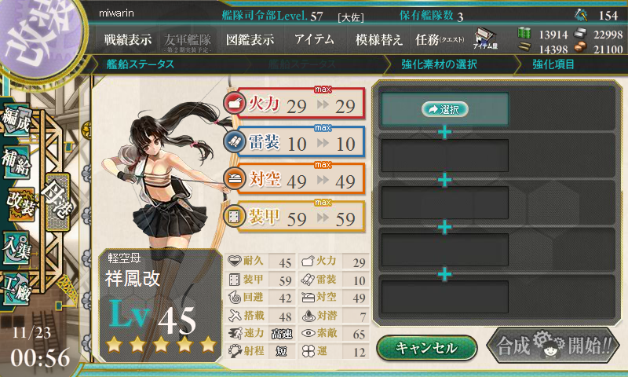628x377 pixels.
Task: Click the 改装 round emblem at top-left
Action: point(40,36)
